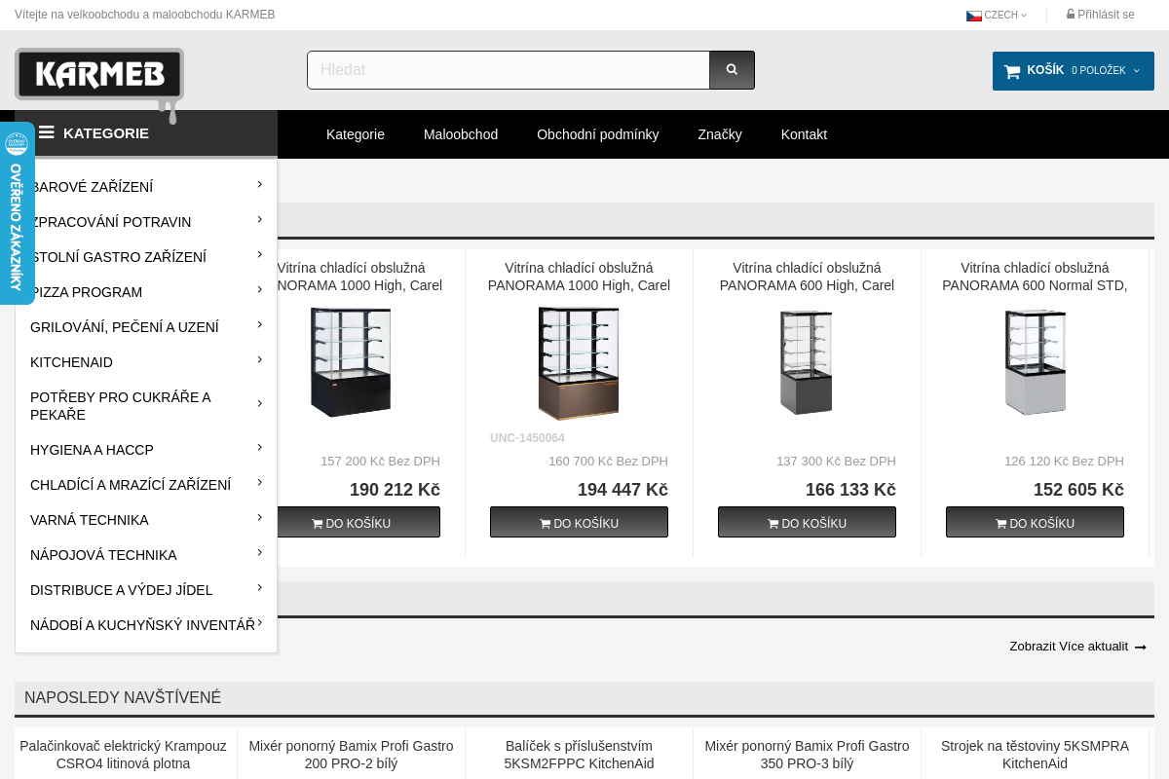The width and height of the screenshot is (1169, 779).
Task: Open copper PANORAMA 1000 High thumbnail
Action: click(579, 363)
